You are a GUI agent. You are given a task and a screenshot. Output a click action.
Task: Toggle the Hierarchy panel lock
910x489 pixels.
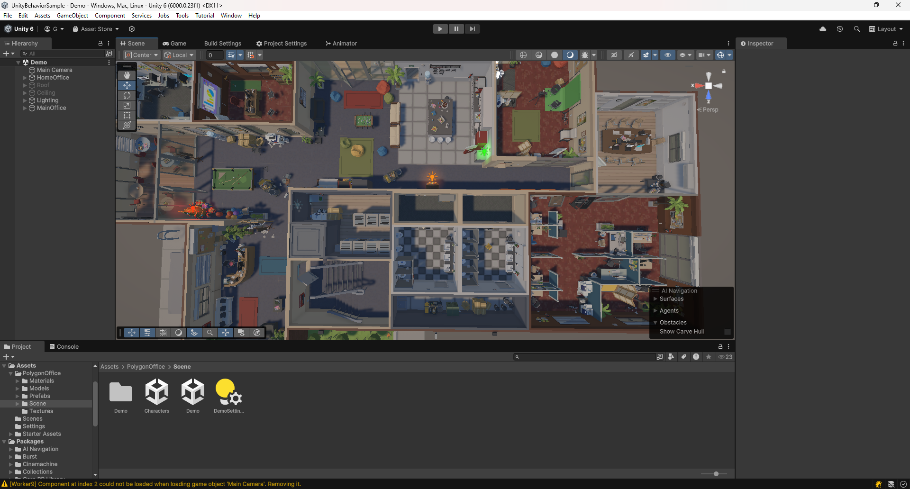coord(100,43)
